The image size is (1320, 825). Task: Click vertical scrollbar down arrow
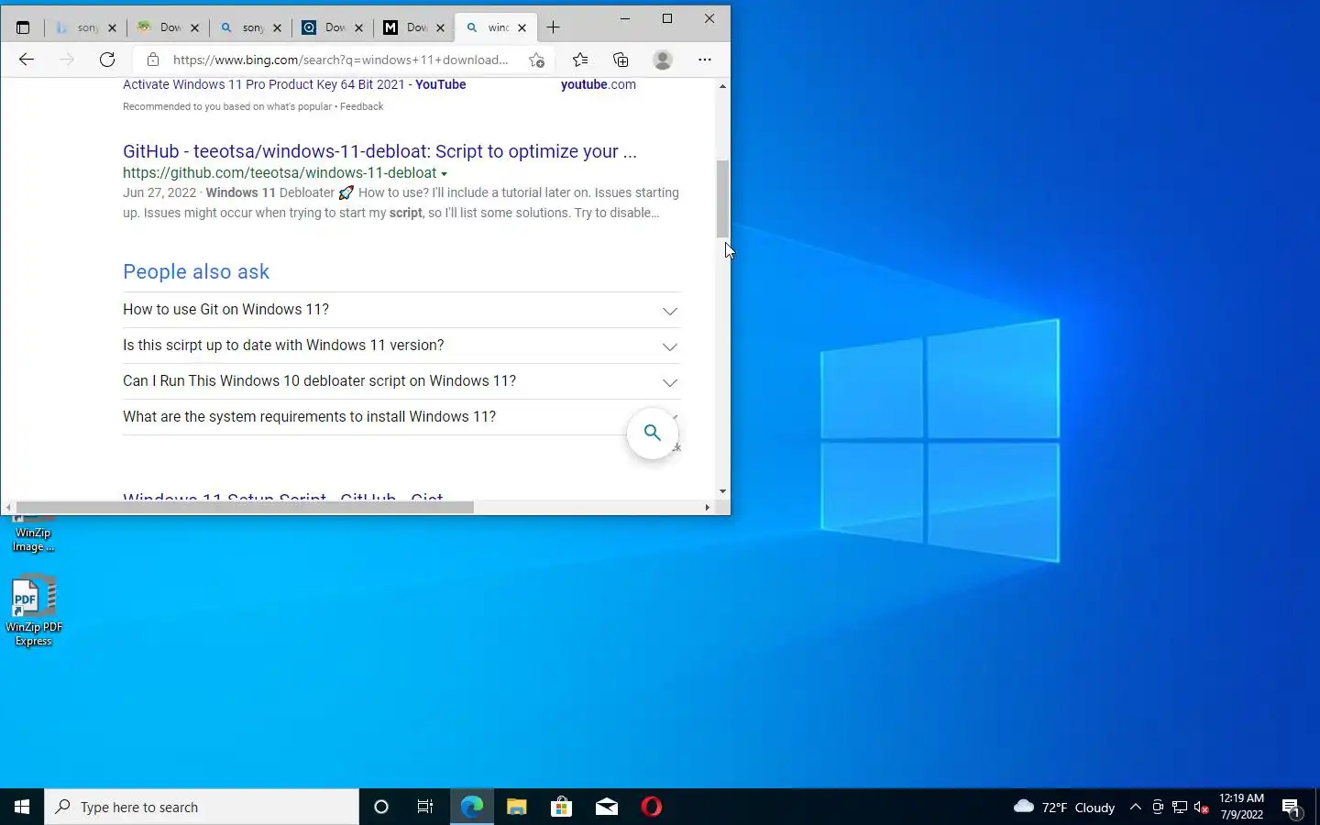click(722, 491)
